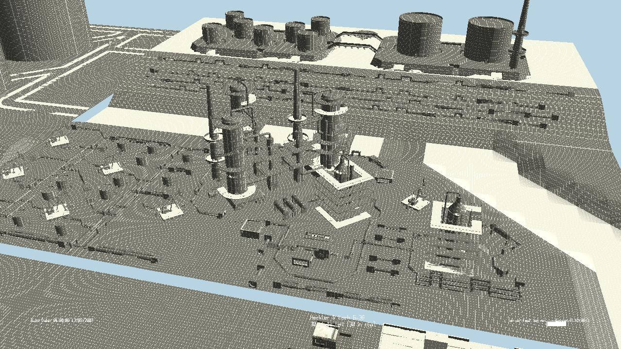Viewport: 621px width, 349px height.
Task: Click the white bar beside the server text
Action: click(x=556, y=323)
